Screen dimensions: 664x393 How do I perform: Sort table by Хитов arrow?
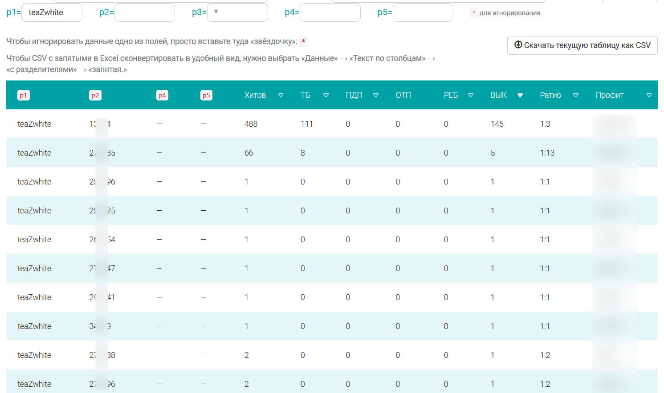click(x=281, y=95)
